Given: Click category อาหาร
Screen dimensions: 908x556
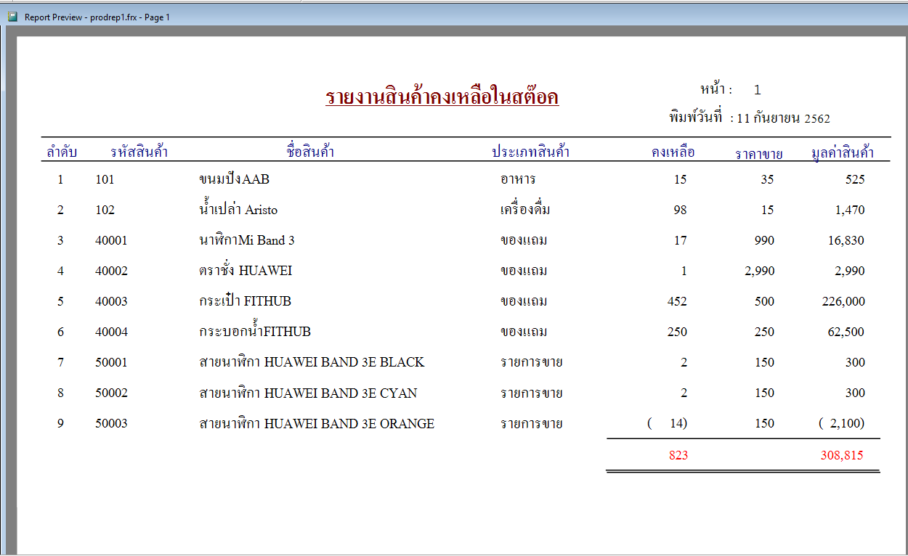Looking at the screenshot, I should pos(518,179).
